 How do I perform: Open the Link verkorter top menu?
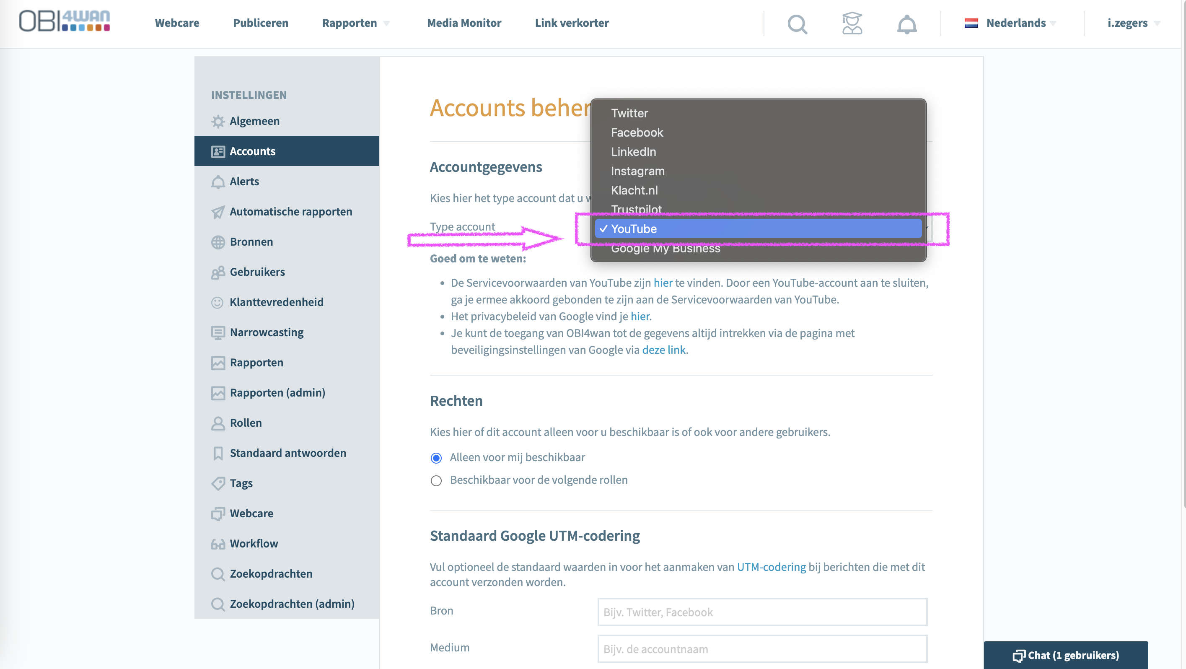(x=572, y=23)
